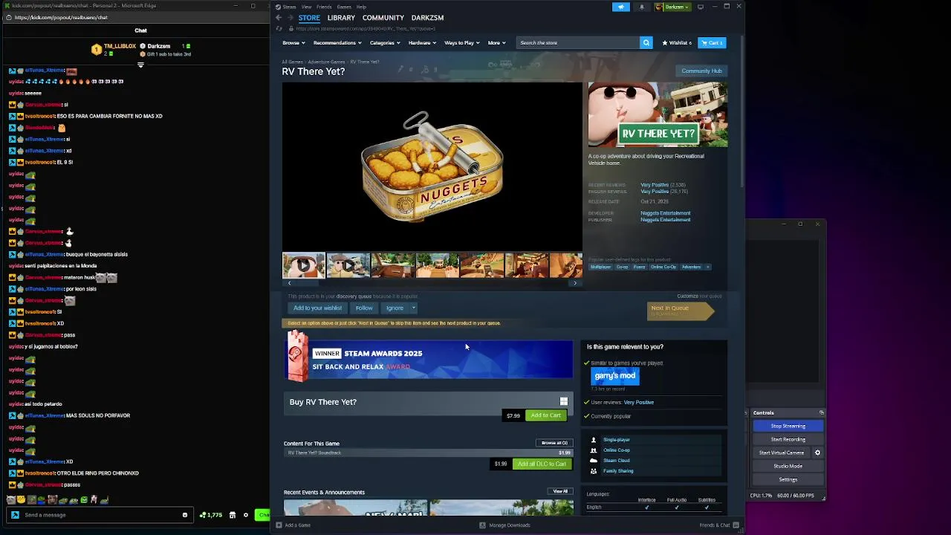Click the screenshot strip left arrow
Viewport: 951px width, 535px height.
click(289, 283)
